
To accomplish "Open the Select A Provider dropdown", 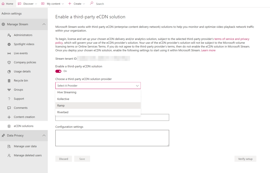I will point(98,86).
